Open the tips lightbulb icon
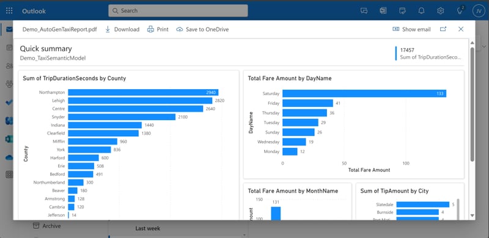 (460, 11)
